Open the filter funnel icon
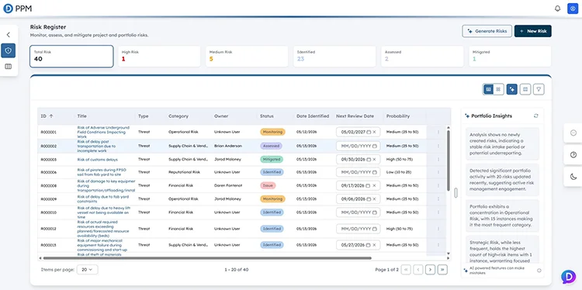 (x=539, y=89)
